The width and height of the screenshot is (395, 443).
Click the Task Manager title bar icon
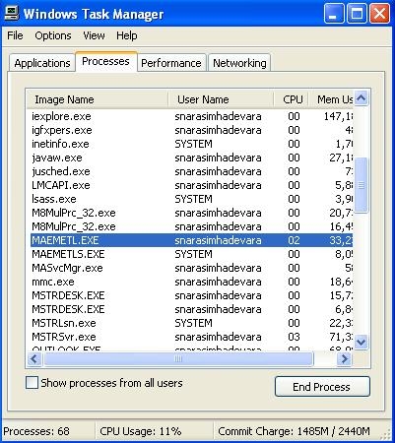point(12,14)
